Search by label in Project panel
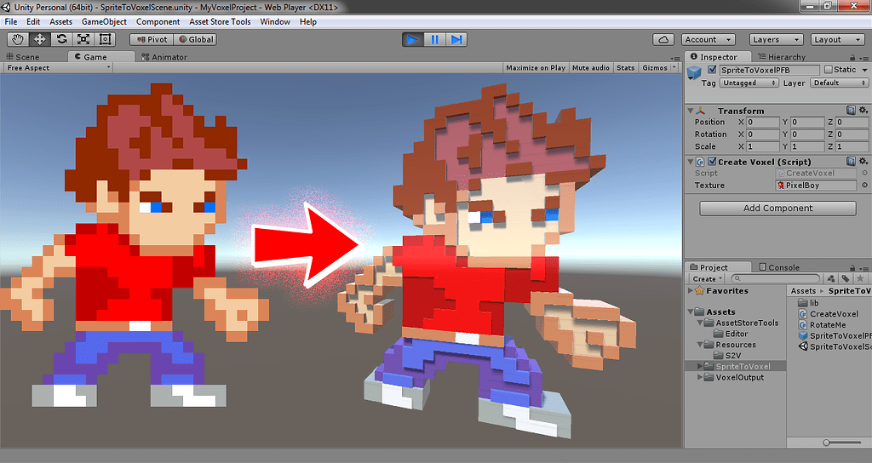 click(846, 278)
